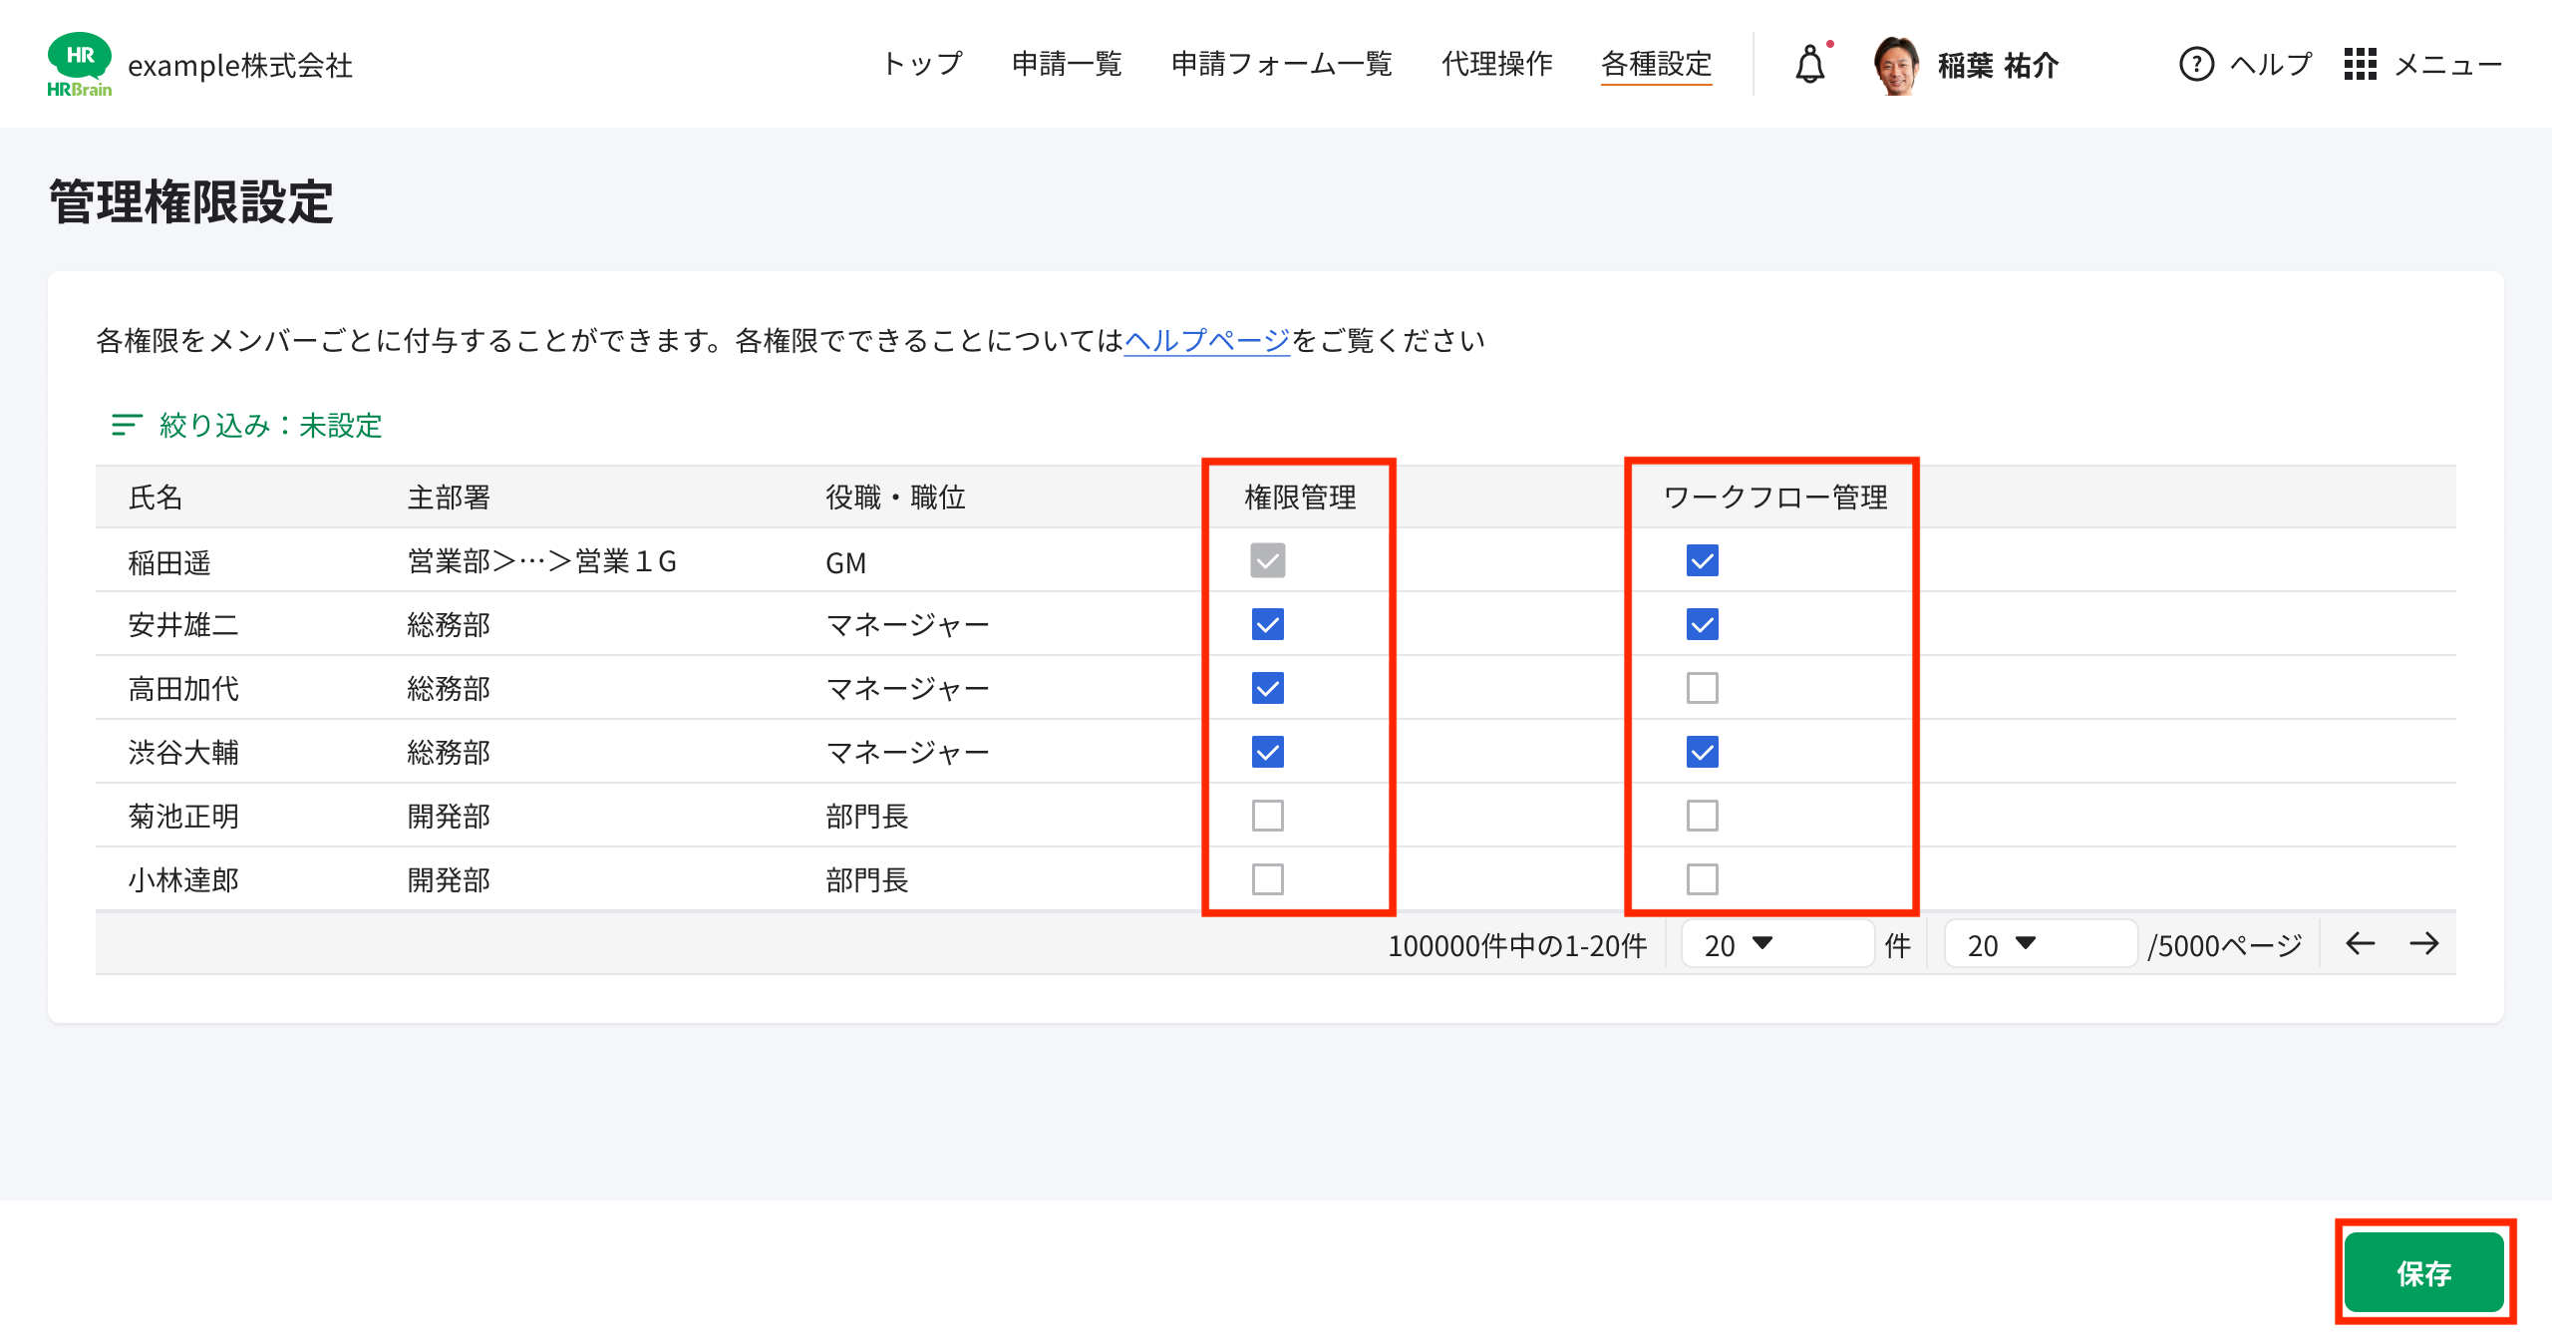Image resolution: width=2552 pixels, height=1344 pixels.
Task: Check 権限管理 for 菊池正明
Action: tap(1267, 816)
